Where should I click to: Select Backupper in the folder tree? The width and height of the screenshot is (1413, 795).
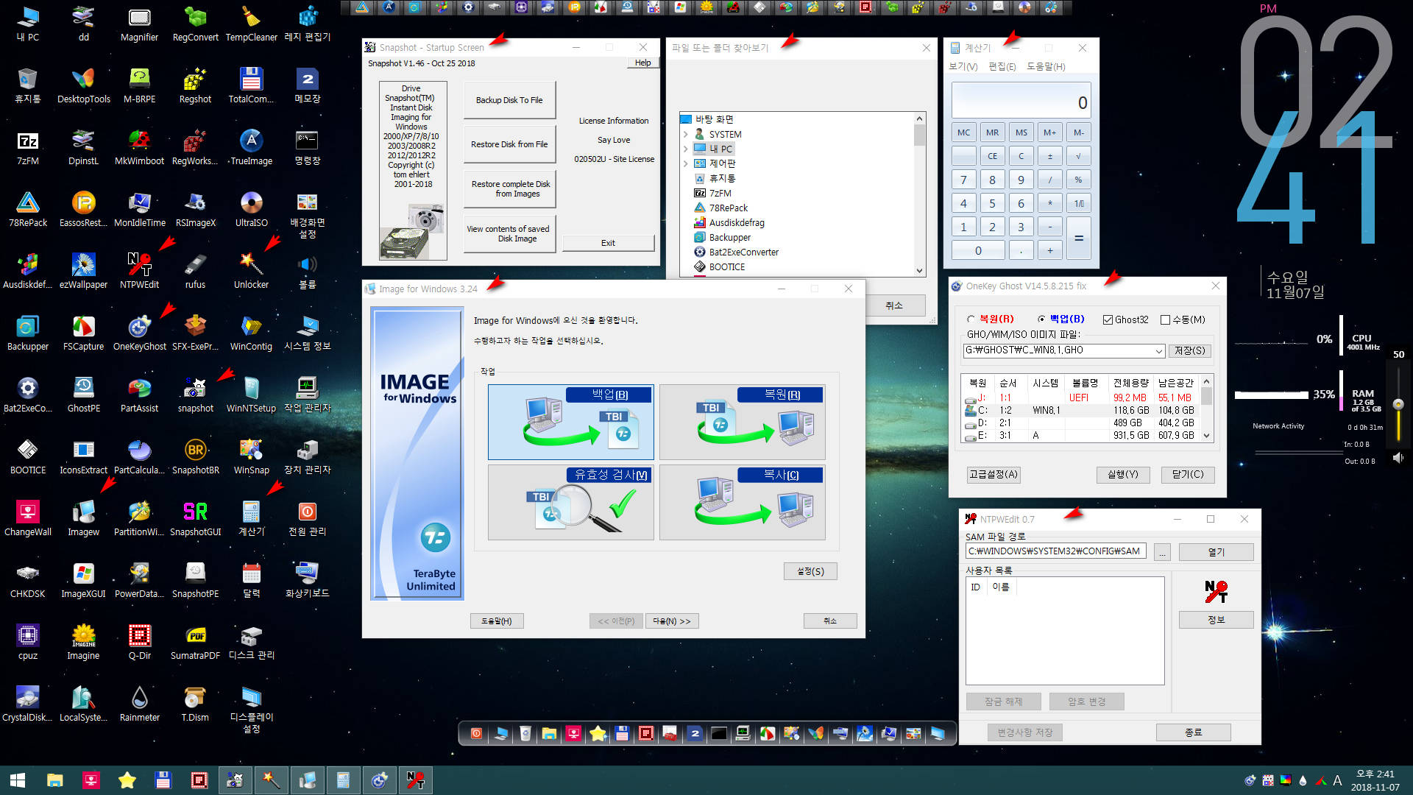[729, 238]
